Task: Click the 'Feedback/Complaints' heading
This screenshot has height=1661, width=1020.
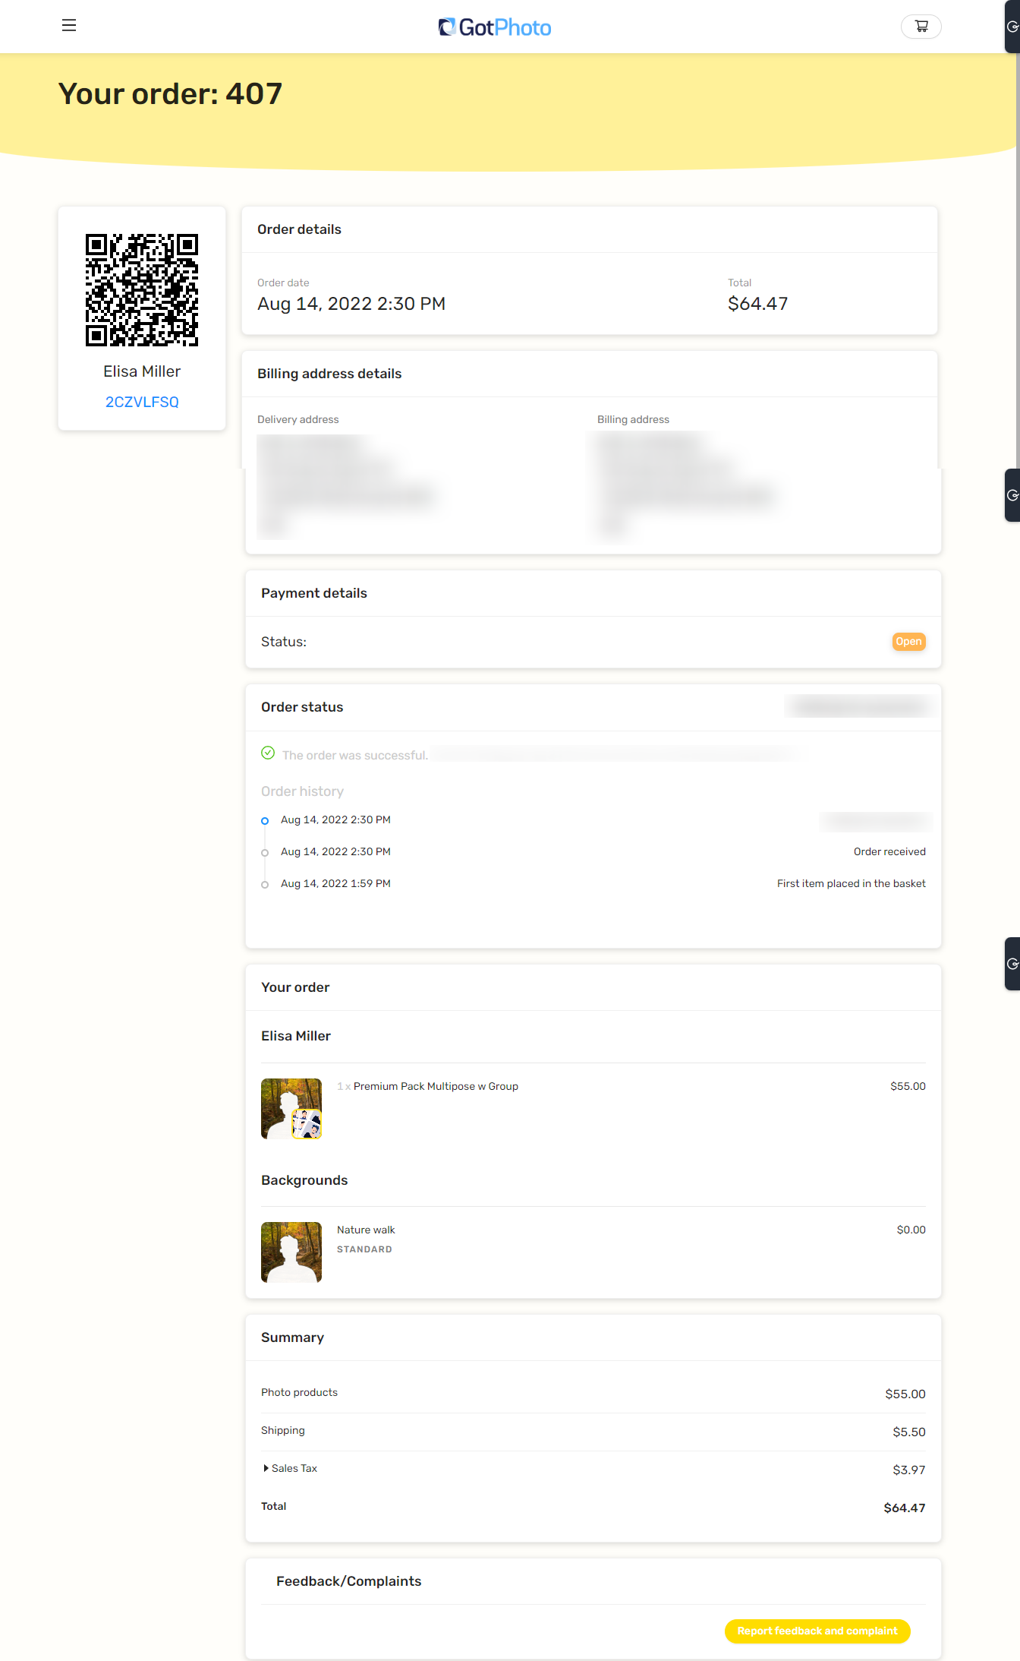Action: click(348, 1581)
